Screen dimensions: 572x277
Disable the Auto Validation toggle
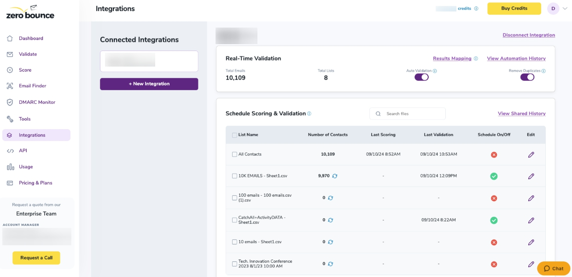tap(422, 77)
